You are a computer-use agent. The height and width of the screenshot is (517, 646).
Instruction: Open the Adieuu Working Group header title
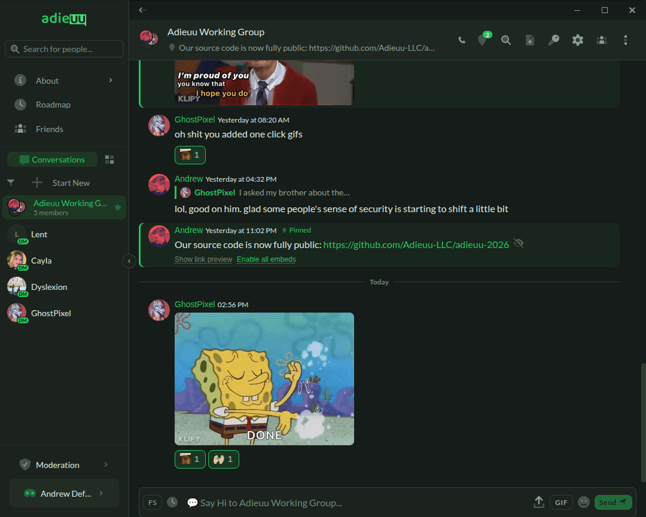(x=216, y=32)
